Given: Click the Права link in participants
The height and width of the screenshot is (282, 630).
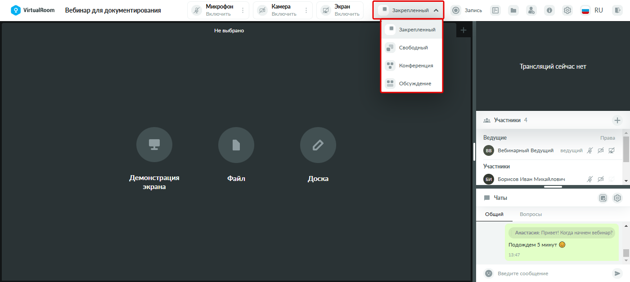Looking at the screenshot, I should pyautogui.click(x=607, y=138).
